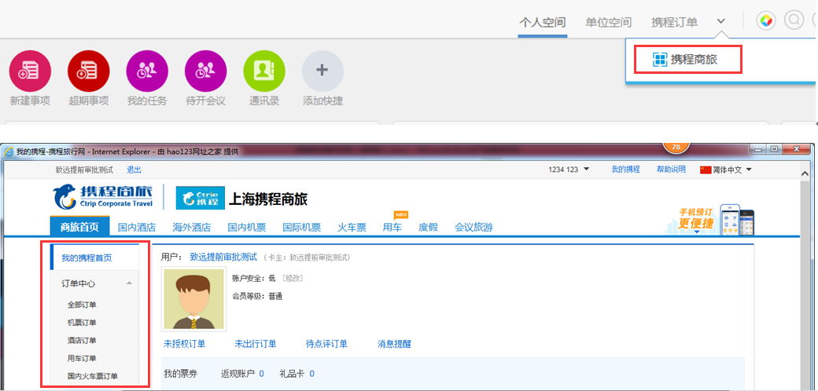Screen dimensions: 818x391
Task: Open the 火车票 tab
Action: (x=352, y=228)
